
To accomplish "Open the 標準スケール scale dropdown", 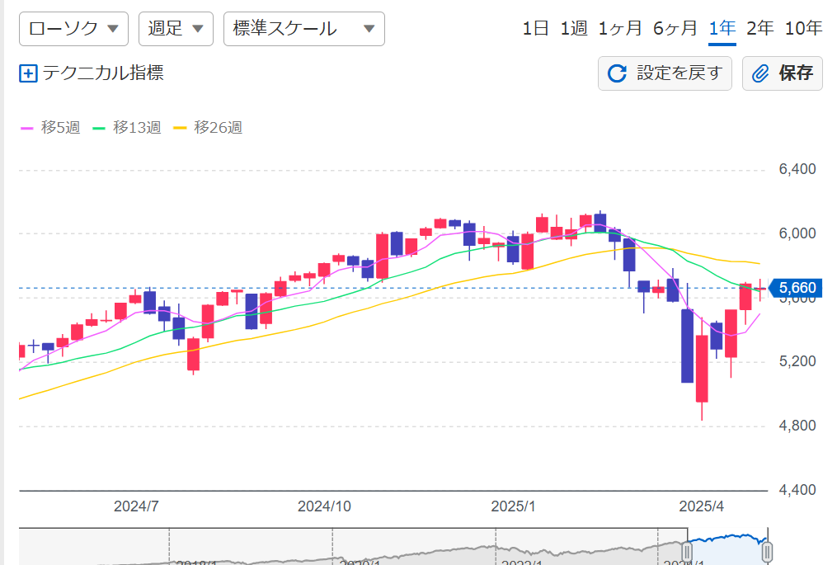I will 303,29.
